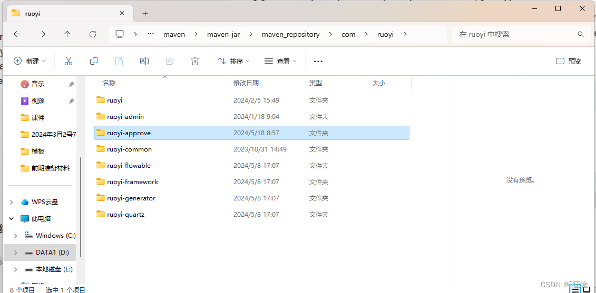Open the three-dot See more menu
Viewport: 596px width, 293px height.
[318, 61]
